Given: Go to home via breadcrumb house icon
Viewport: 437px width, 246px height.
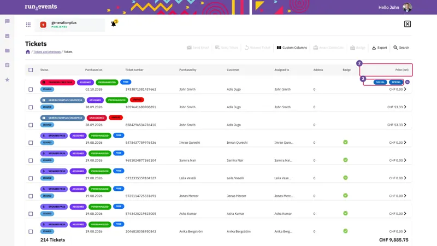Looking at the screenshot, I should tap(28, 52).
